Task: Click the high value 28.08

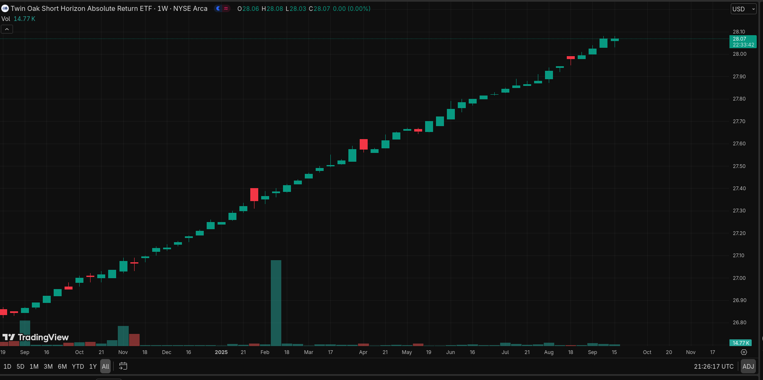Action: [x=275, y=8]
